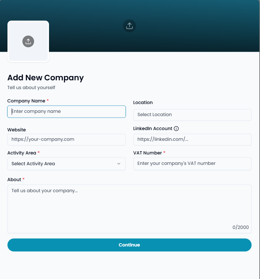This screenshot has height=279, width=260.
Task: Focus the Company Name input field
Action: tap(66, 112)
